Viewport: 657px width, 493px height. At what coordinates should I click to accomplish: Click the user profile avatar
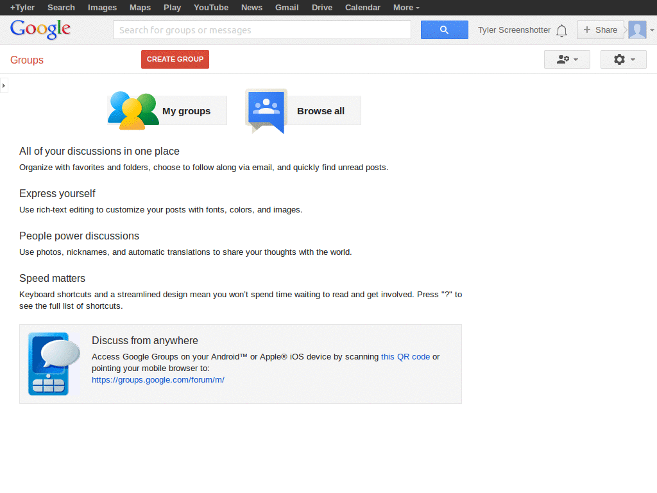tap(637, 30)
